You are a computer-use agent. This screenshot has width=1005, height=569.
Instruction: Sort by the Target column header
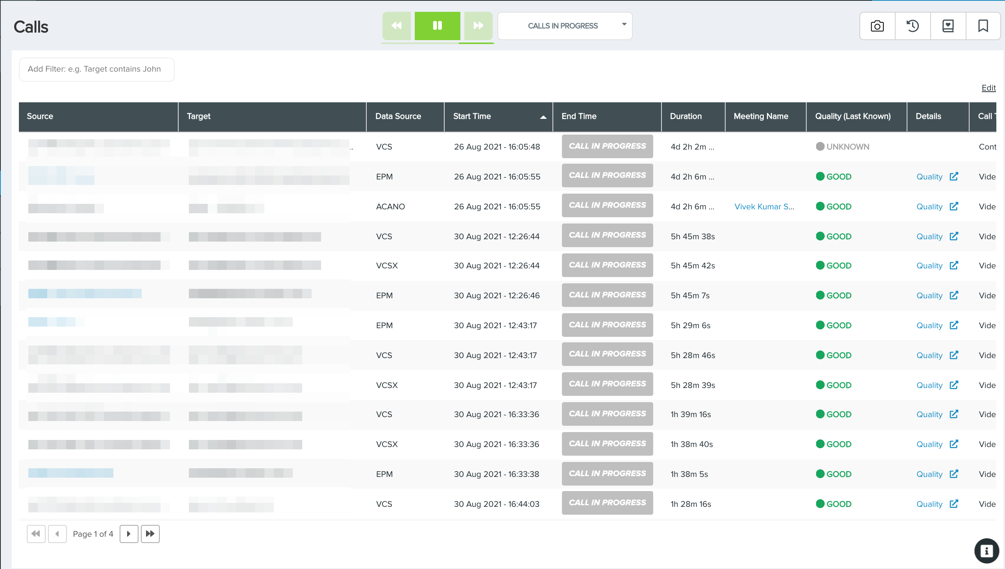[x=272, y=116]
